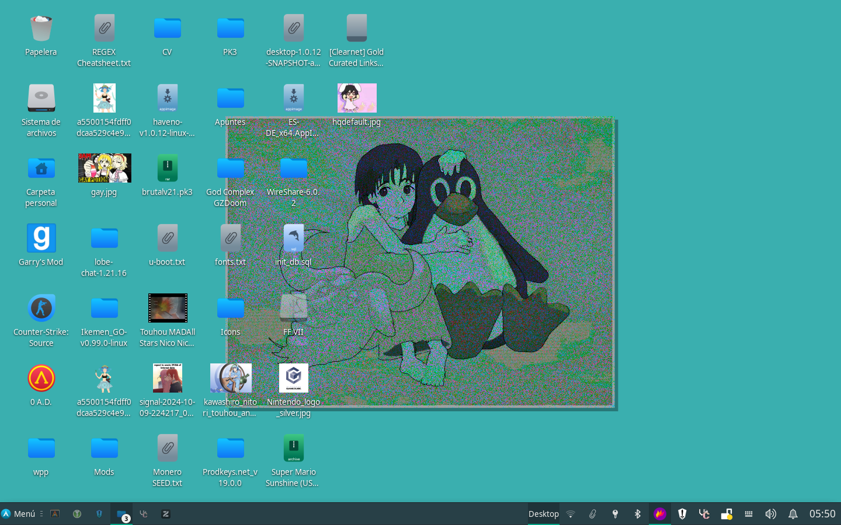The height and width of the screenshot is (525, 841).
Task: Open the 05:50 clock calendar
Action: point(822,514)
